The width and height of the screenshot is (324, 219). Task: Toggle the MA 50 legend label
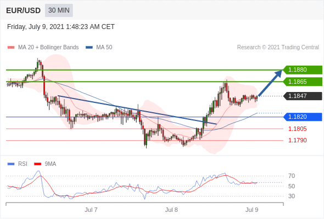pyautogui.click(x=104, y=48)
